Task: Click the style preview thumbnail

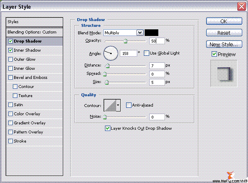Action: [224, 74]
